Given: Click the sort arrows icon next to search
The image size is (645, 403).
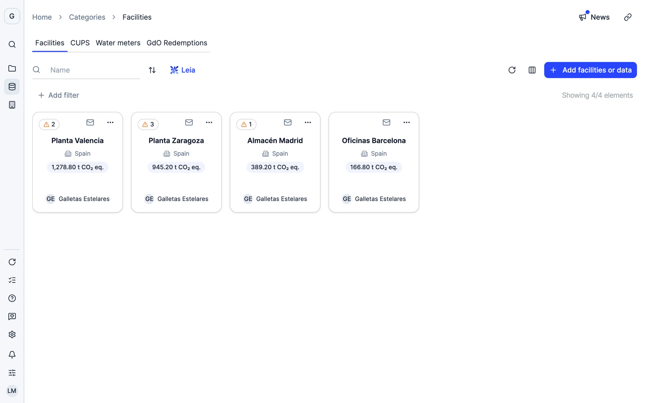Looking at the screenshot, I should (152, 70).
